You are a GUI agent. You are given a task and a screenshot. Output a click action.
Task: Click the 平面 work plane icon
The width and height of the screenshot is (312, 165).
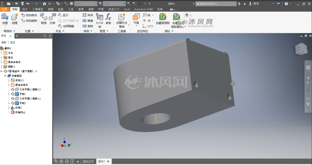(x=136, y=17)
